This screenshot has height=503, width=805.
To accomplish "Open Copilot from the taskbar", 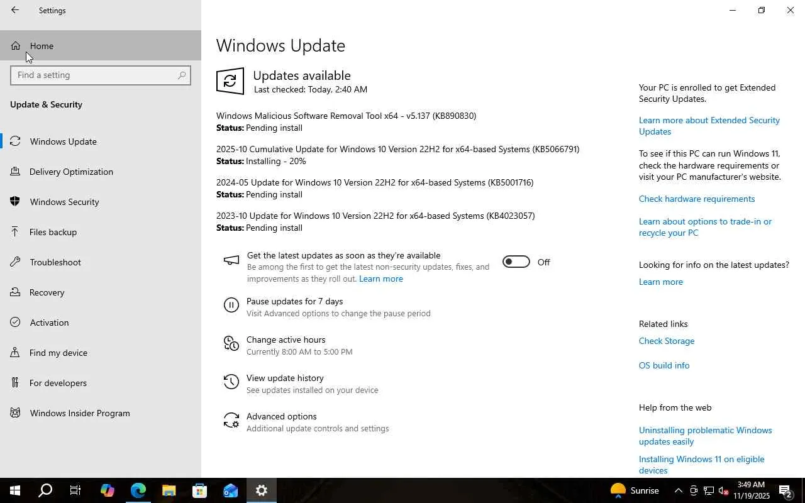I will point(107,490).
